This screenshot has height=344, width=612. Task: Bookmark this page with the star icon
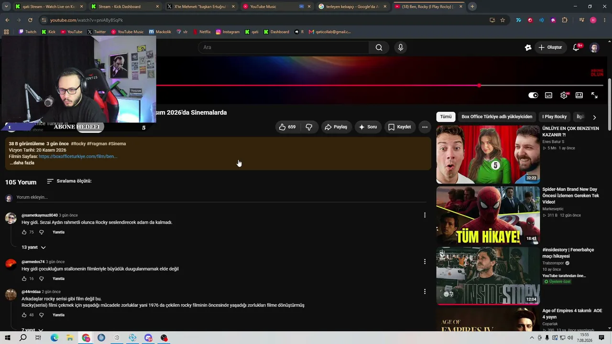pos(503,20)
